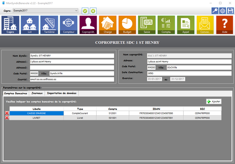Open settings gear icon in top right
Image resolution: width=235 pixels, height=164 pixels.
[223, 11]
